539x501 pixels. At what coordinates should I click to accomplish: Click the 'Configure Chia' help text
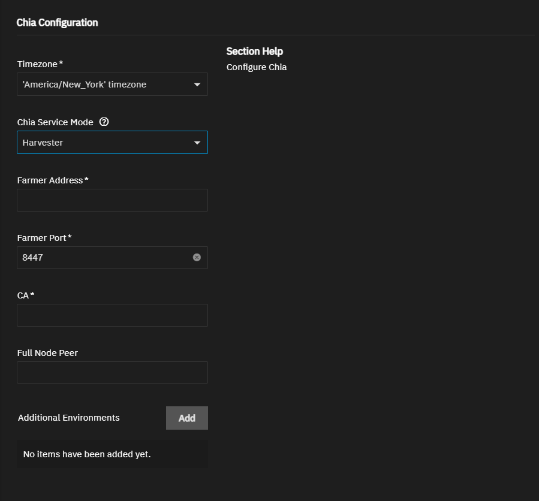point(257,67)
